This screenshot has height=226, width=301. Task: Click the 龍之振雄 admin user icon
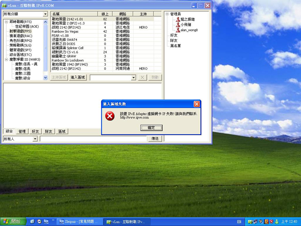tap(178, 19)
